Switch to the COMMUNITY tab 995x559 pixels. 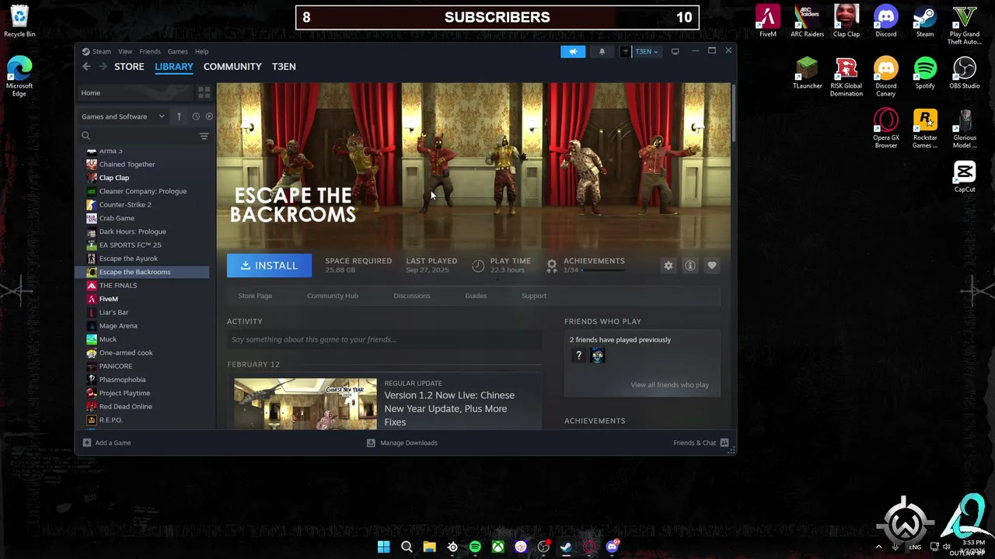pos(232,67)
